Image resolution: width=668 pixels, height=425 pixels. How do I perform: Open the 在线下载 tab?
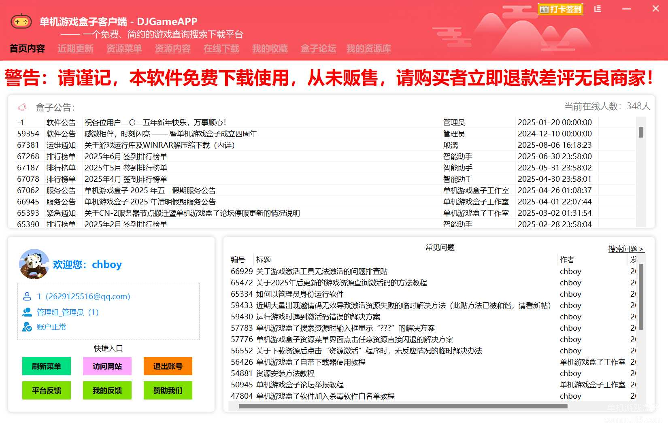(x=221, y=49)
